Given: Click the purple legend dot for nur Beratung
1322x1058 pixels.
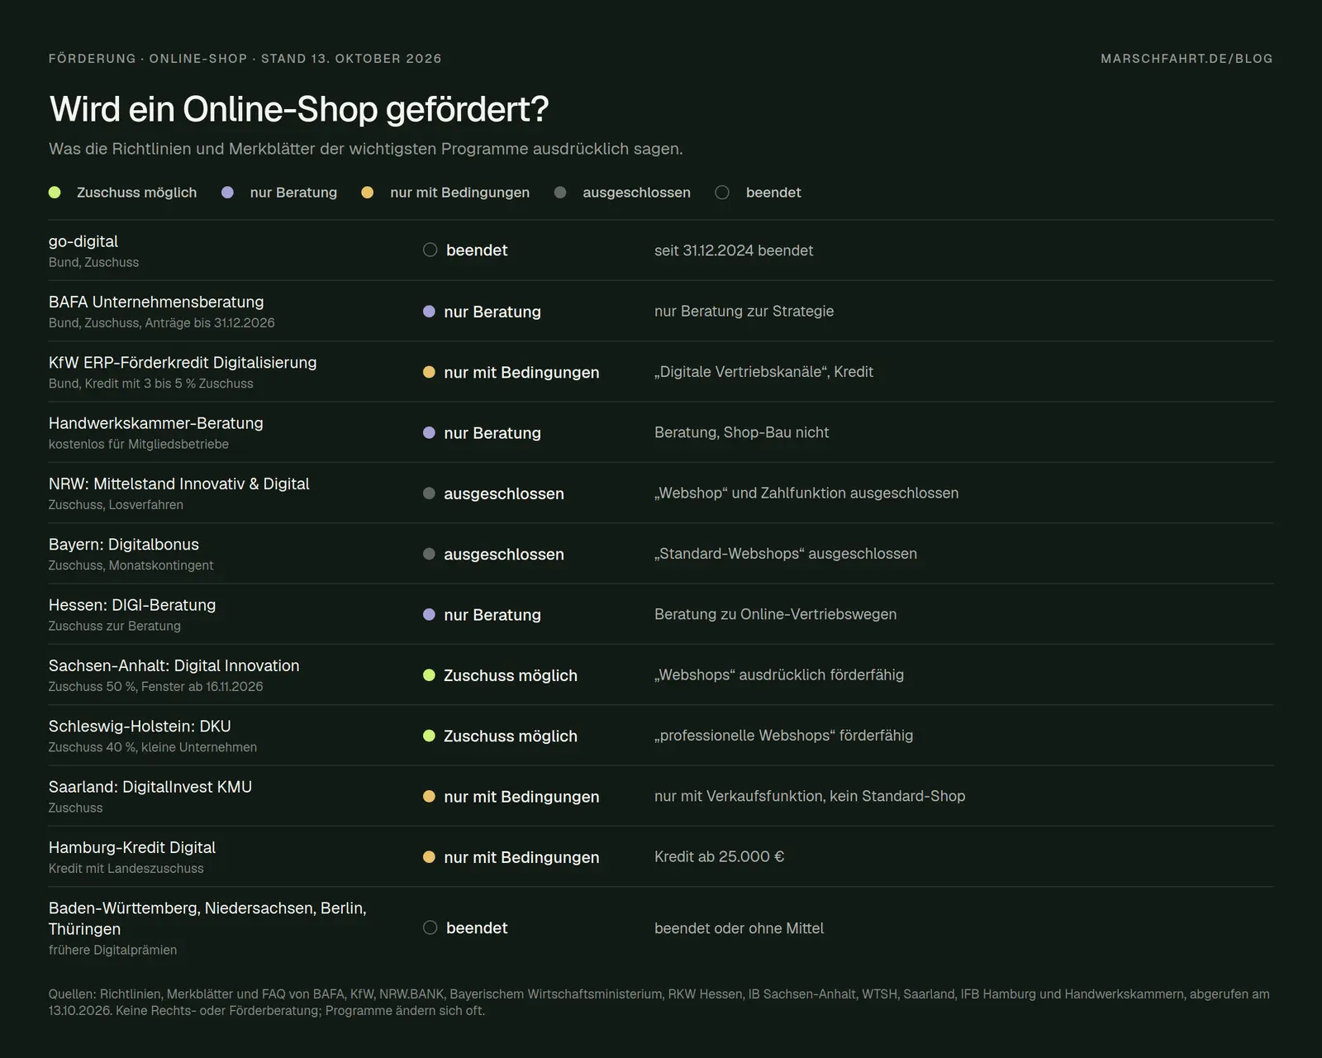Looking at the screenshot, I should (x=227, y=193).
